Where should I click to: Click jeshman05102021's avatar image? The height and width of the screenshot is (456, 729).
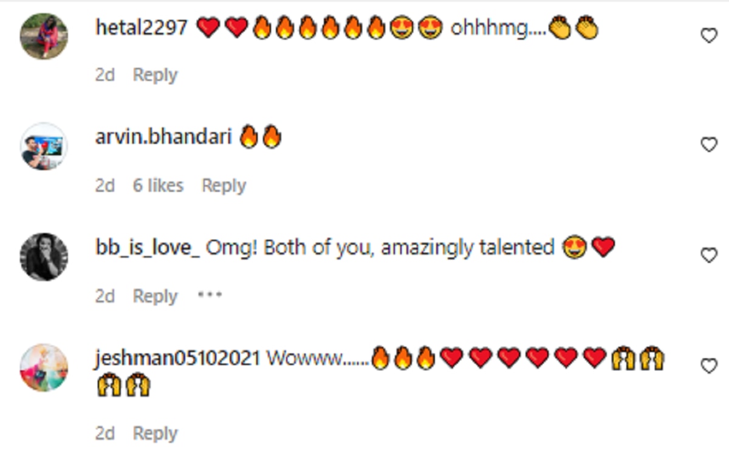click(x=44, y=367)
